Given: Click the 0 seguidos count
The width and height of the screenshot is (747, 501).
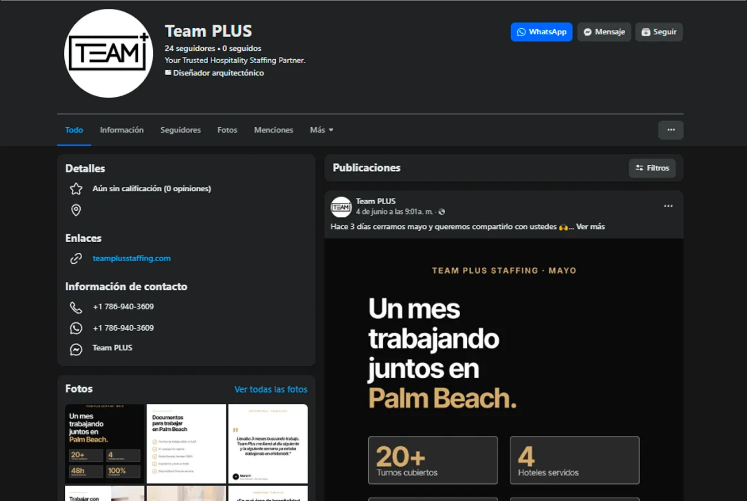Looking at the screenshot, I should [242, 49].
